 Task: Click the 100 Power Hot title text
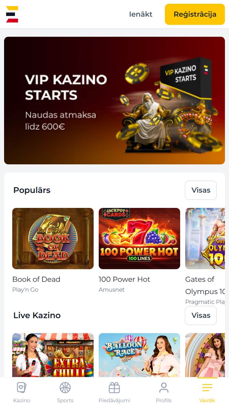tap(125, 279)
